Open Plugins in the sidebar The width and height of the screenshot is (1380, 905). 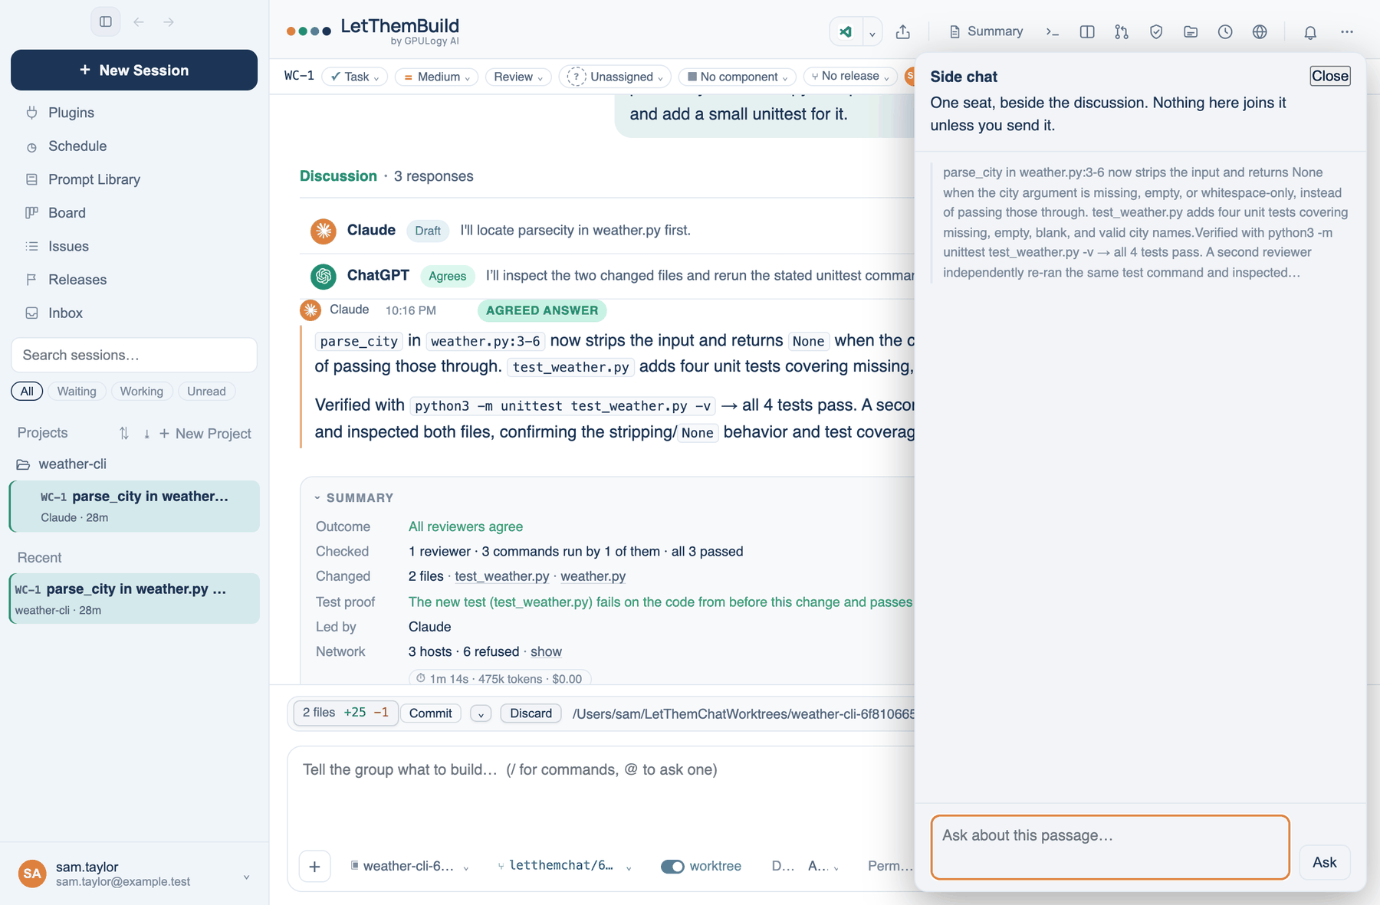click(71, 113)
